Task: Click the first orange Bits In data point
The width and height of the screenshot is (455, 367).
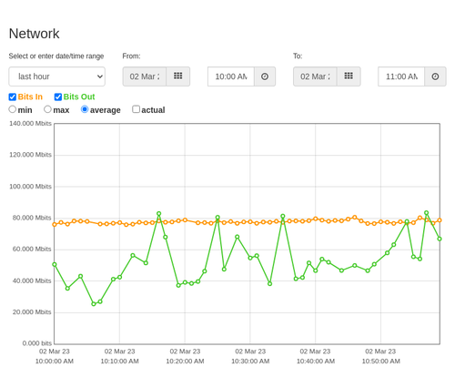Action: pos(55,225)
